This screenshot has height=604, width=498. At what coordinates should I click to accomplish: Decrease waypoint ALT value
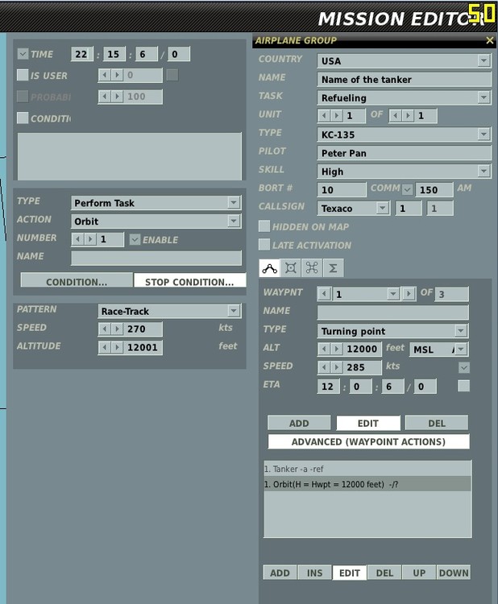[324, 349]
